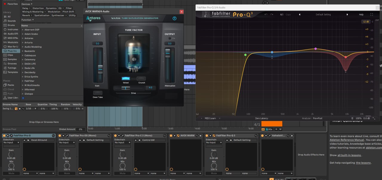Click the redo arrow in Pro-Q 3
Viewport: 382px width, 180px height.
pos(272,14)
